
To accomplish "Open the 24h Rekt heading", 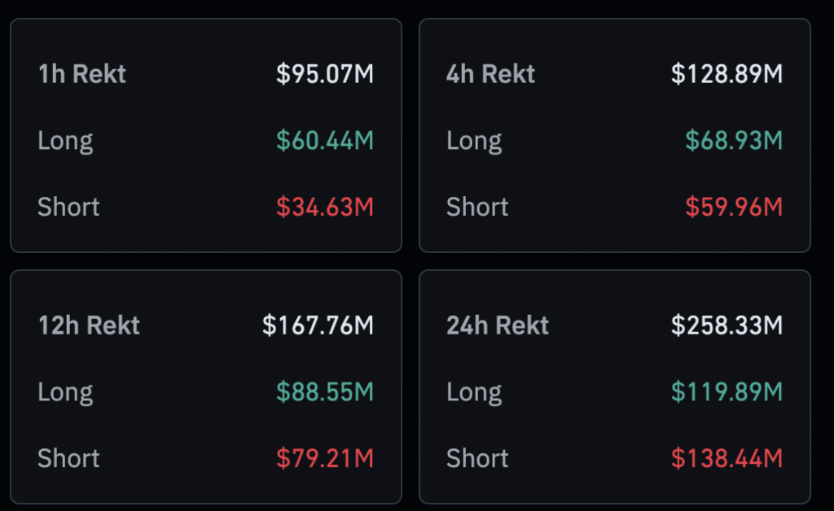I will (498, 325).
